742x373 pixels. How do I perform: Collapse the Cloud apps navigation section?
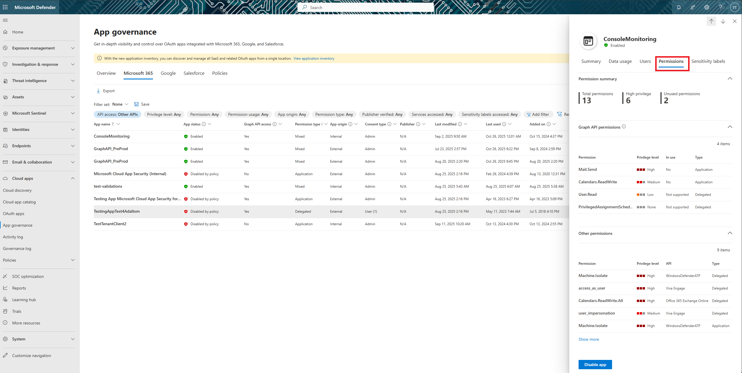pyautogui.click(x=73, y=178)
